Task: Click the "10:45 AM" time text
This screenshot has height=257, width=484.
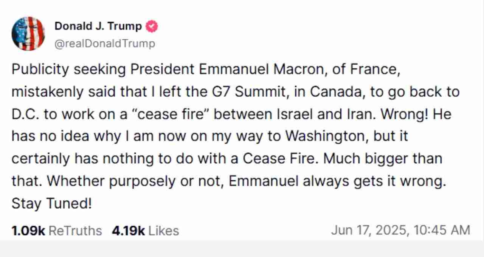Action: 442,230
